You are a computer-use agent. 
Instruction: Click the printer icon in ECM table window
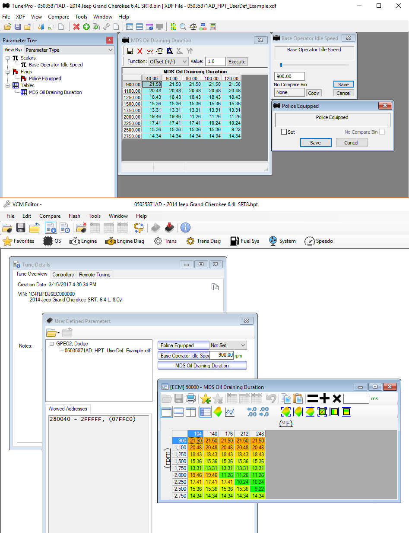coord(190,398)
